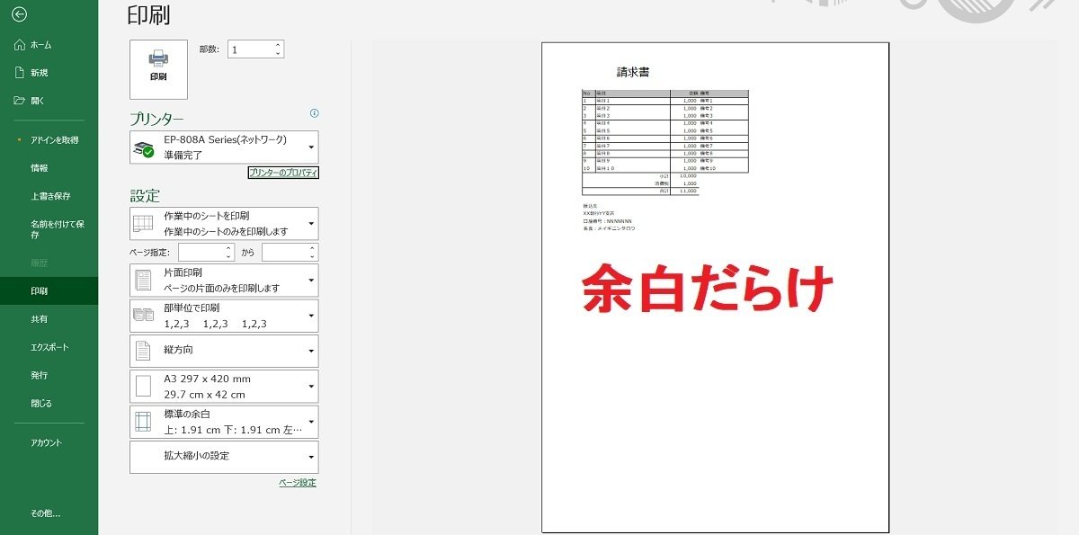This screenshot has width=1079, height=535.
Task: Click the 標準の余白 margins icon
Action: click(x=144, y=421)
